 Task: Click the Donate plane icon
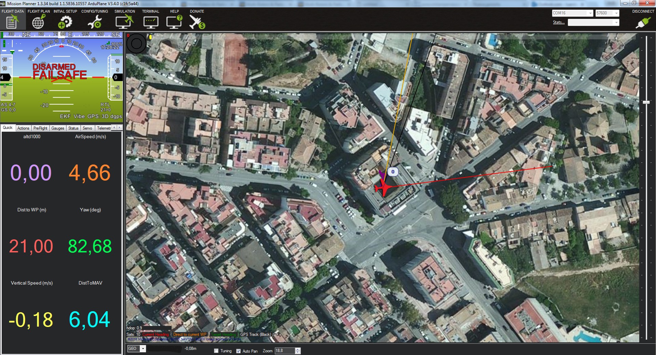(197, 22)
